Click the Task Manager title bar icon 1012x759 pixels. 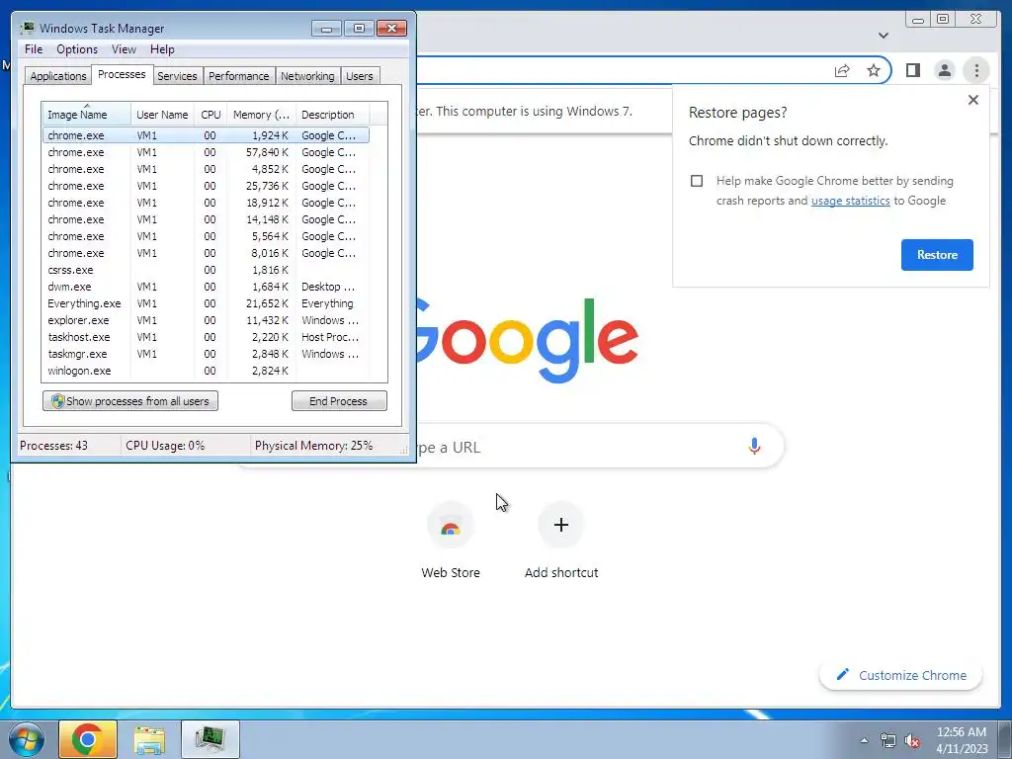pyautogui.click(x=28, y=28)
